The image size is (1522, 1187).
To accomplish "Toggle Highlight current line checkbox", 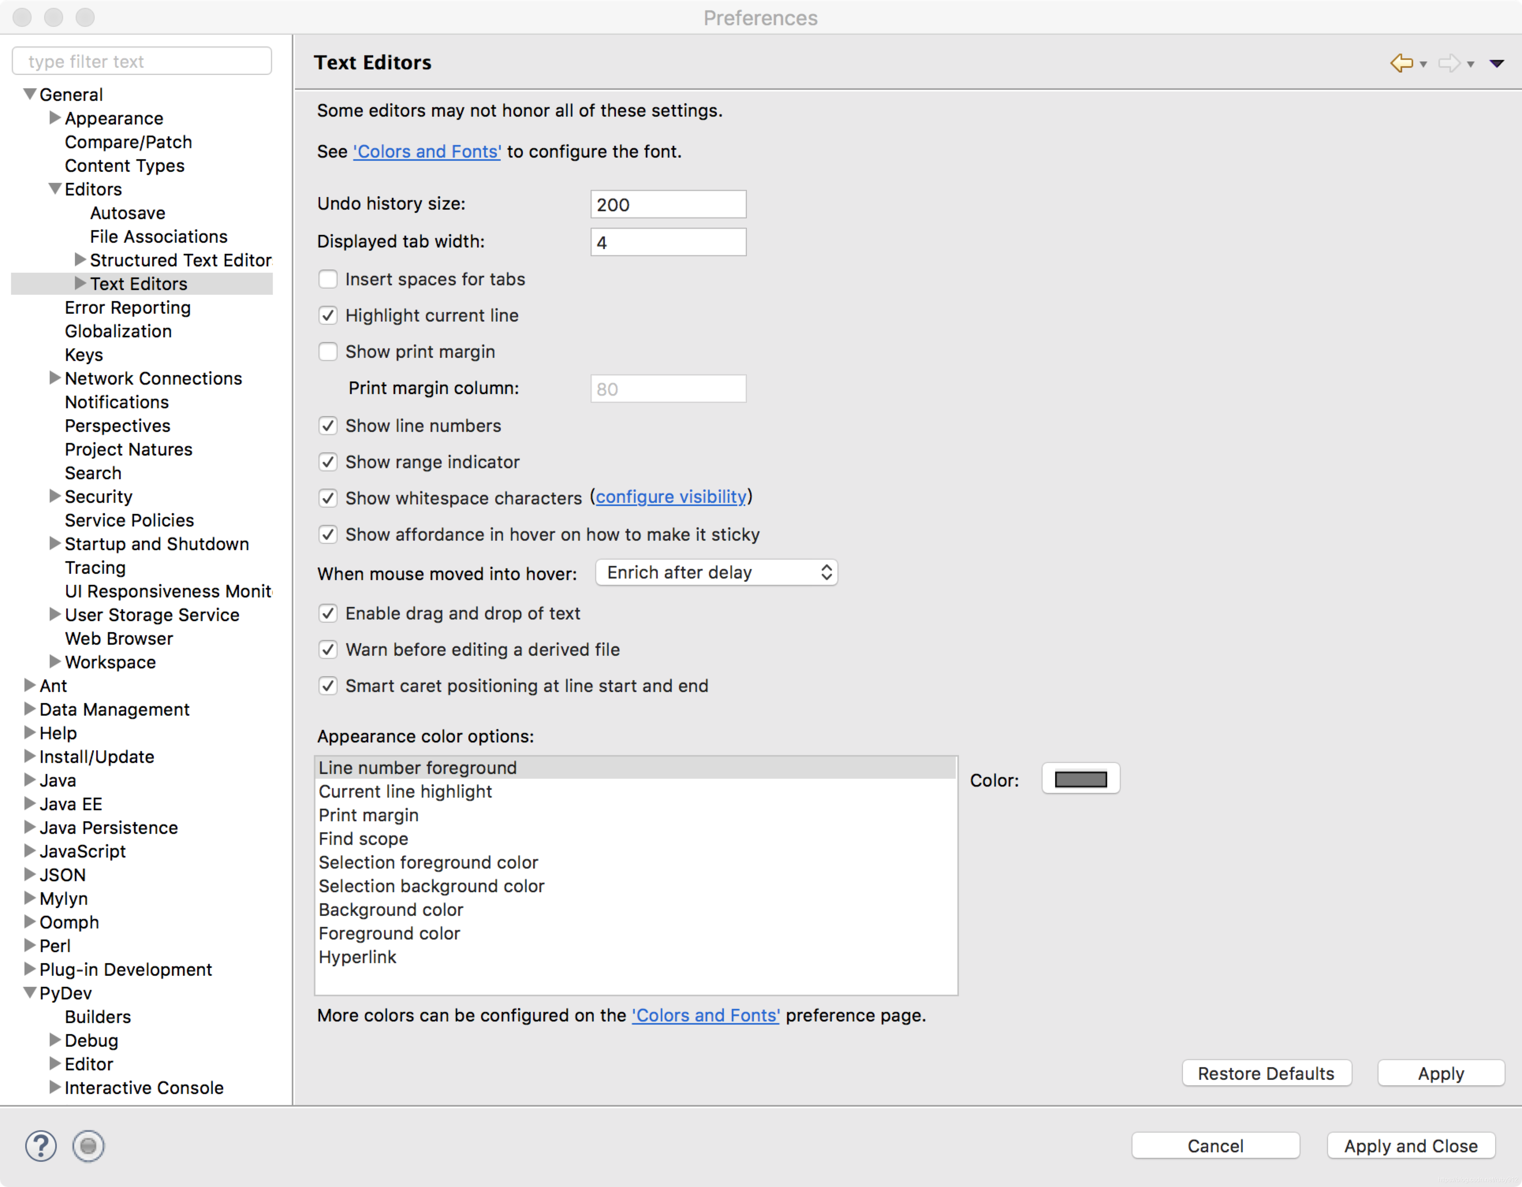I will (328, 316).
